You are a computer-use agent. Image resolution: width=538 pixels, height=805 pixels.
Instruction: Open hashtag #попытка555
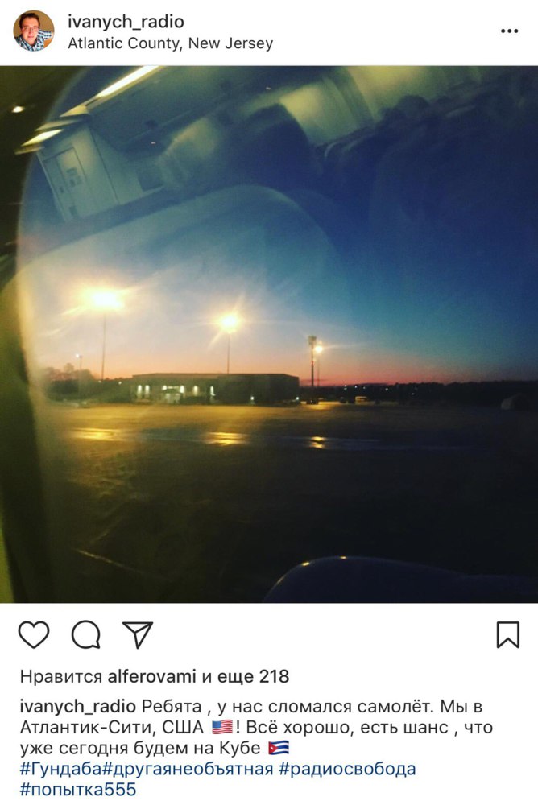[78, 789]
